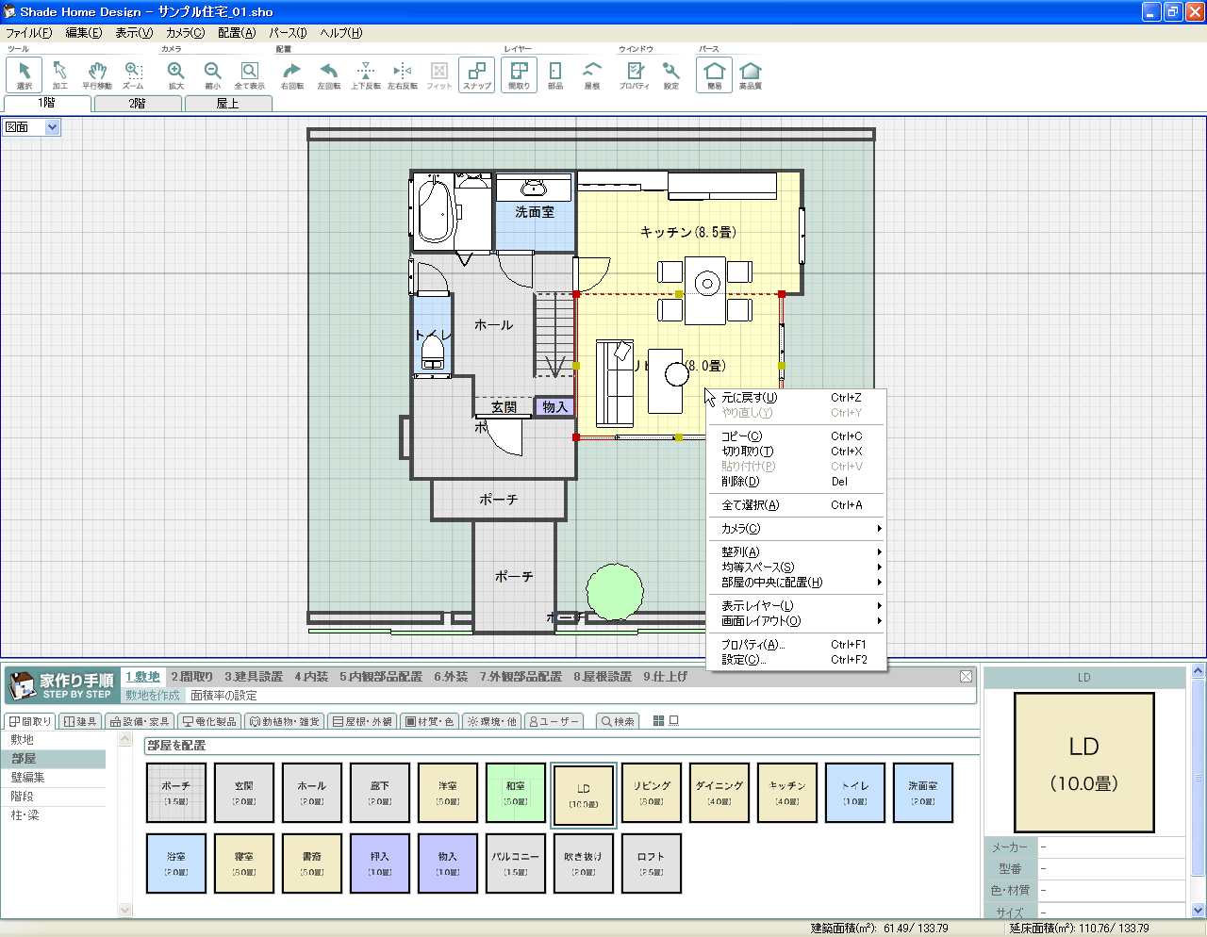1207x937 pixels.
Task: Open the 表示 menu
Action: (134, 33)
